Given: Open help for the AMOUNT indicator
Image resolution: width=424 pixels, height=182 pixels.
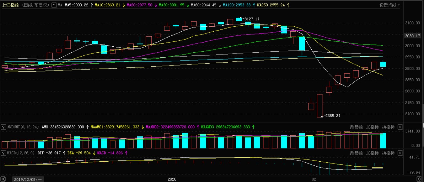Looking at the screenshot, I should tap(3, 127).
